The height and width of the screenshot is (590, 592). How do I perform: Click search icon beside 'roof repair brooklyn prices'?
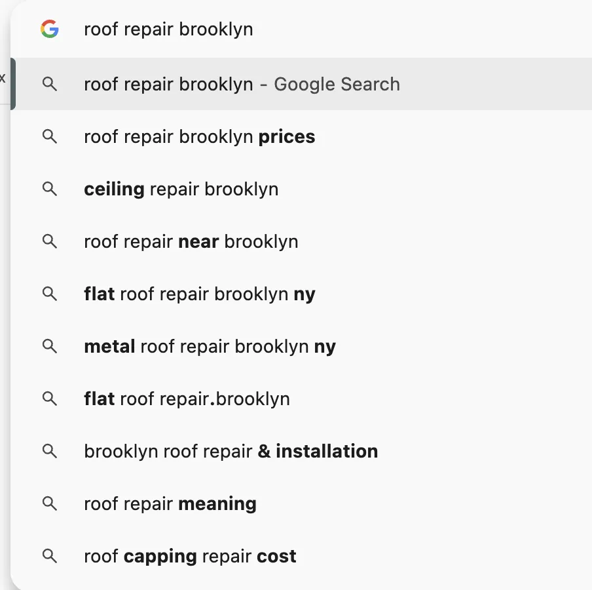pos(50,136)
